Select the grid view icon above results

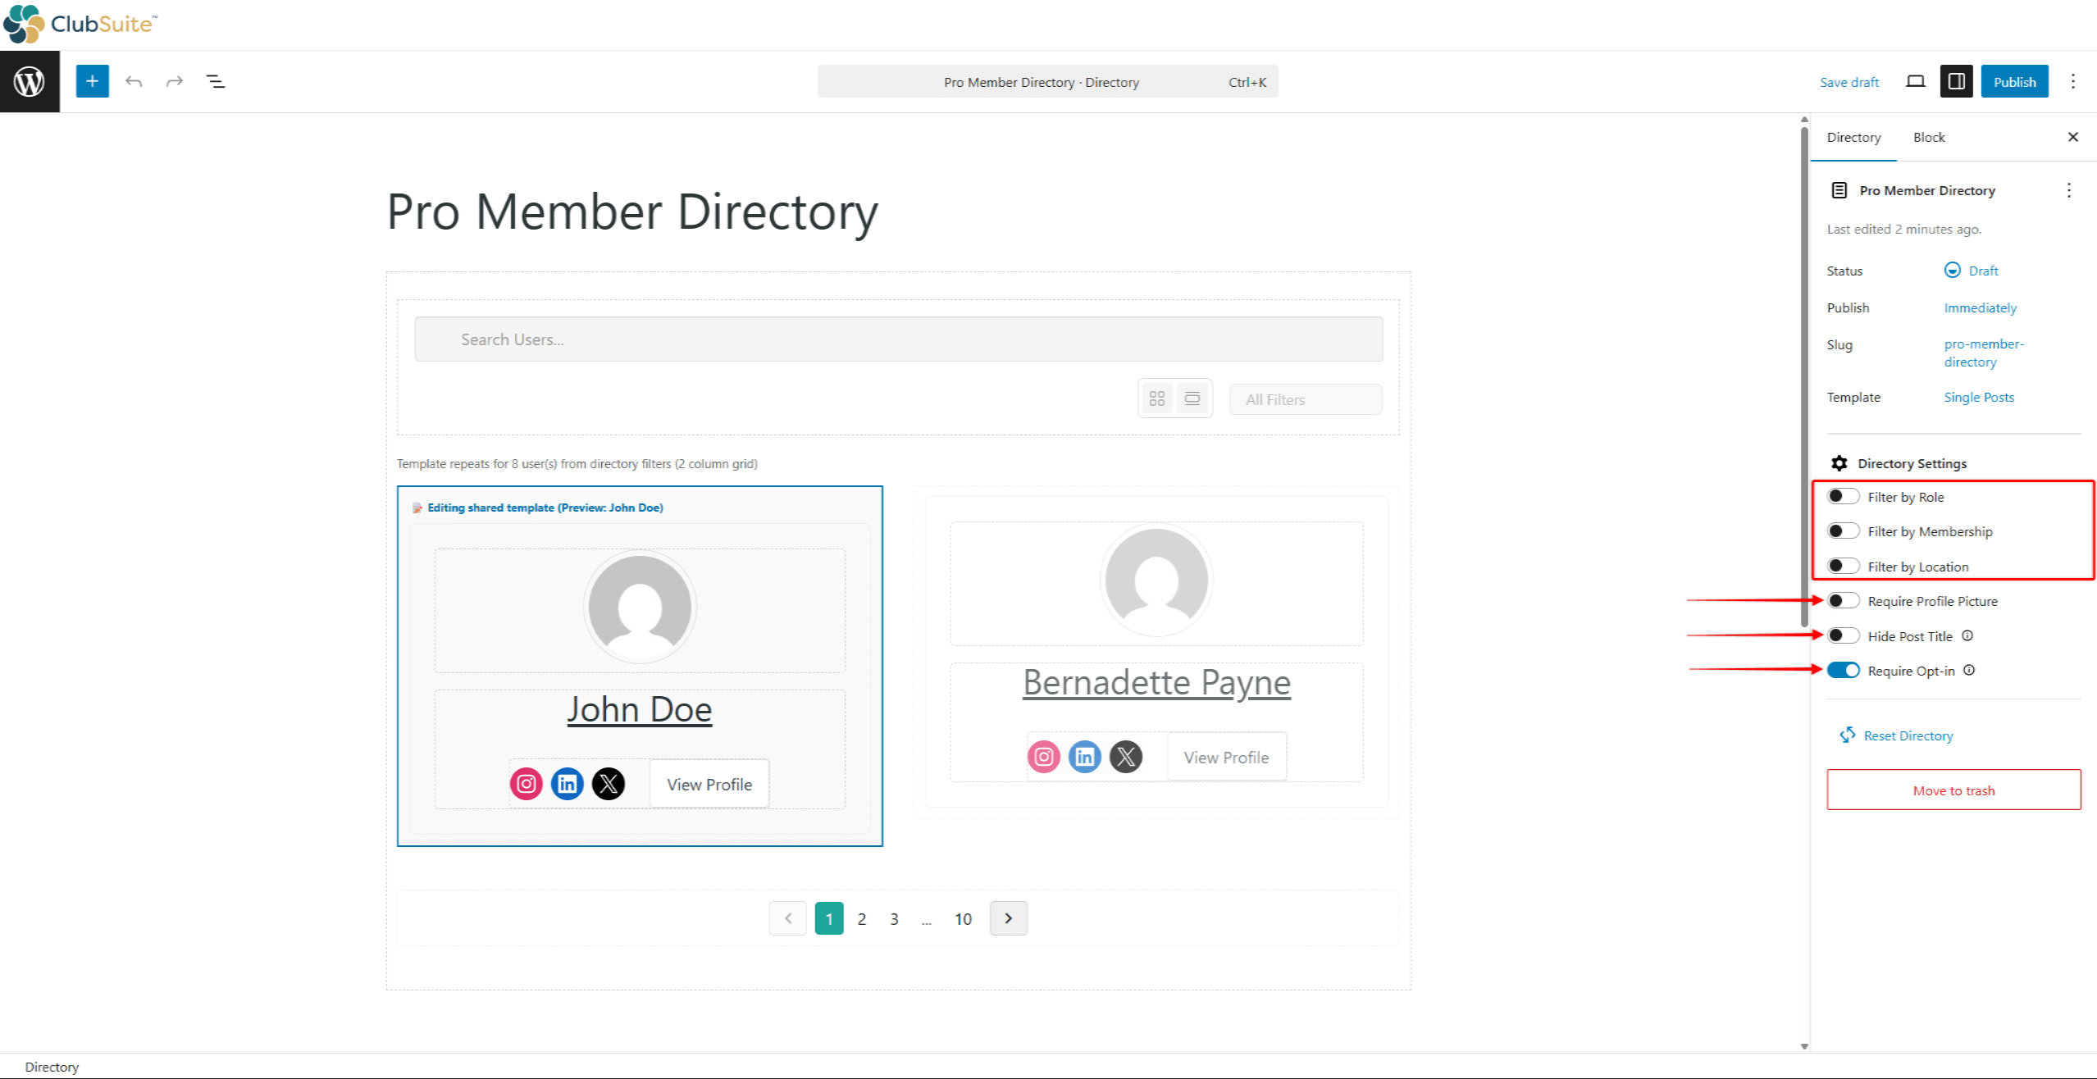1158,398
